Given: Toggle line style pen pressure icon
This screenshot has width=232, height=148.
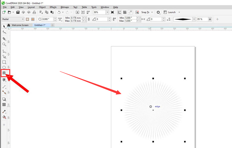Looking at the screenshot, I should (x=89, y=19).
